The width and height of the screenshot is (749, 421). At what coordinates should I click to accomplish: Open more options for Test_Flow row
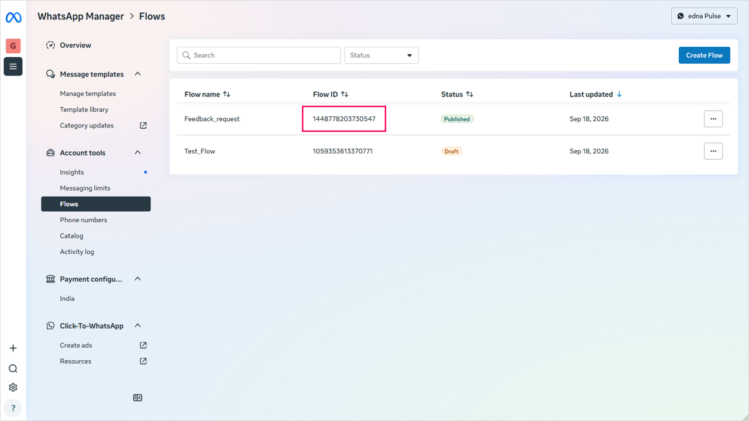click(713, 151)
